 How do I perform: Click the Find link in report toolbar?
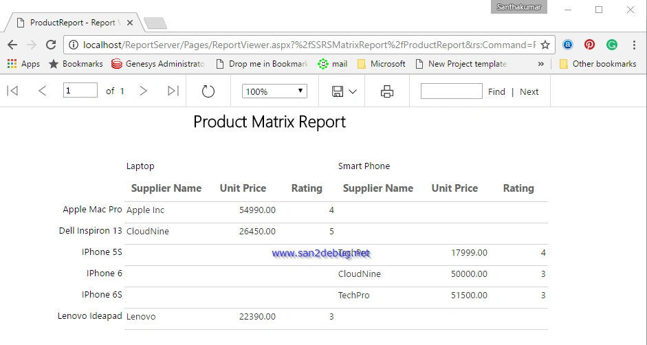click(496, 91)
